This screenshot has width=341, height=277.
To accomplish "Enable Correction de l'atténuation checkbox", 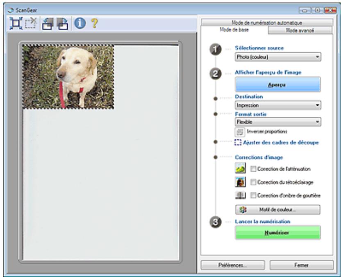I will [x=253, y=169].
